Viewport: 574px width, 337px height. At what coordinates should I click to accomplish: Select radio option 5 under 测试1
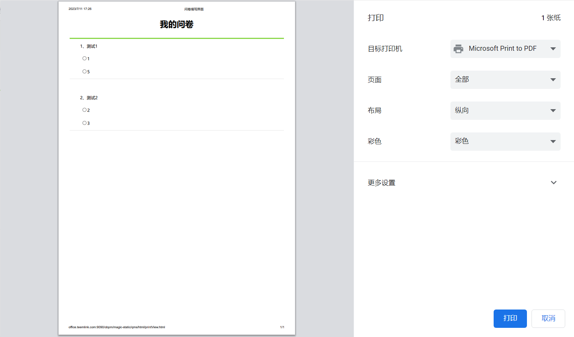pyautogui.click(x=85, y=71)
